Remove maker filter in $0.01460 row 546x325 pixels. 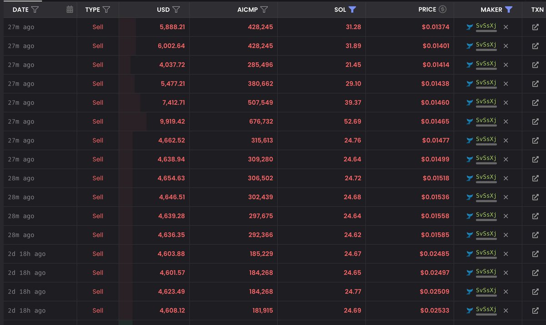tap(506, 103)
